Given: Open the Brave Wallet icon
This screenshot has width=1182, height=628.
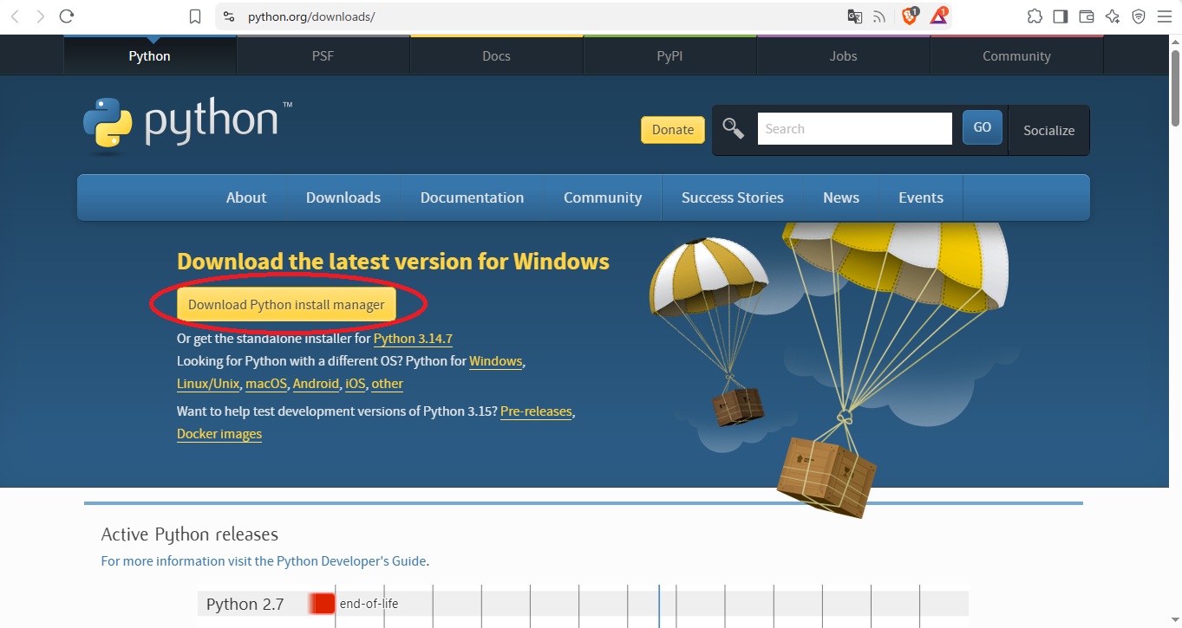Looking at the screenshot, I should click(x=1087, y=16).
